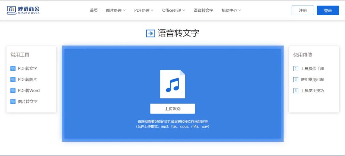This screenshot has height=156, width=345.
Task: Open the PDF转图片 tool link
Action: (x=27, y=79)
